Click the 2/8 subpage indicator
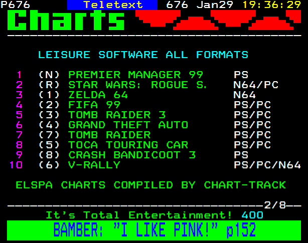Screen dimensions: 308x243 click(x=275, y=205)
